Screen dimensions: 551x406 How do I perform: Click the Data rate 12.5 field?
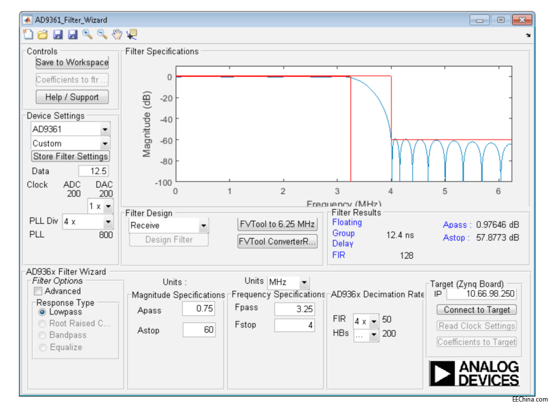pyautogui.click(x=93, y=171)
